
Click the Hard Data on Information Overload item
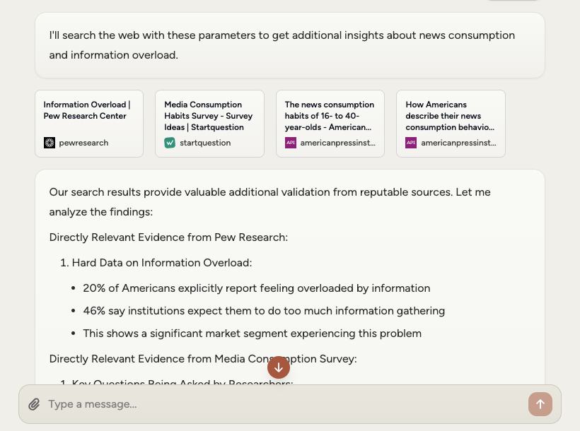click(x=161, y=263)
